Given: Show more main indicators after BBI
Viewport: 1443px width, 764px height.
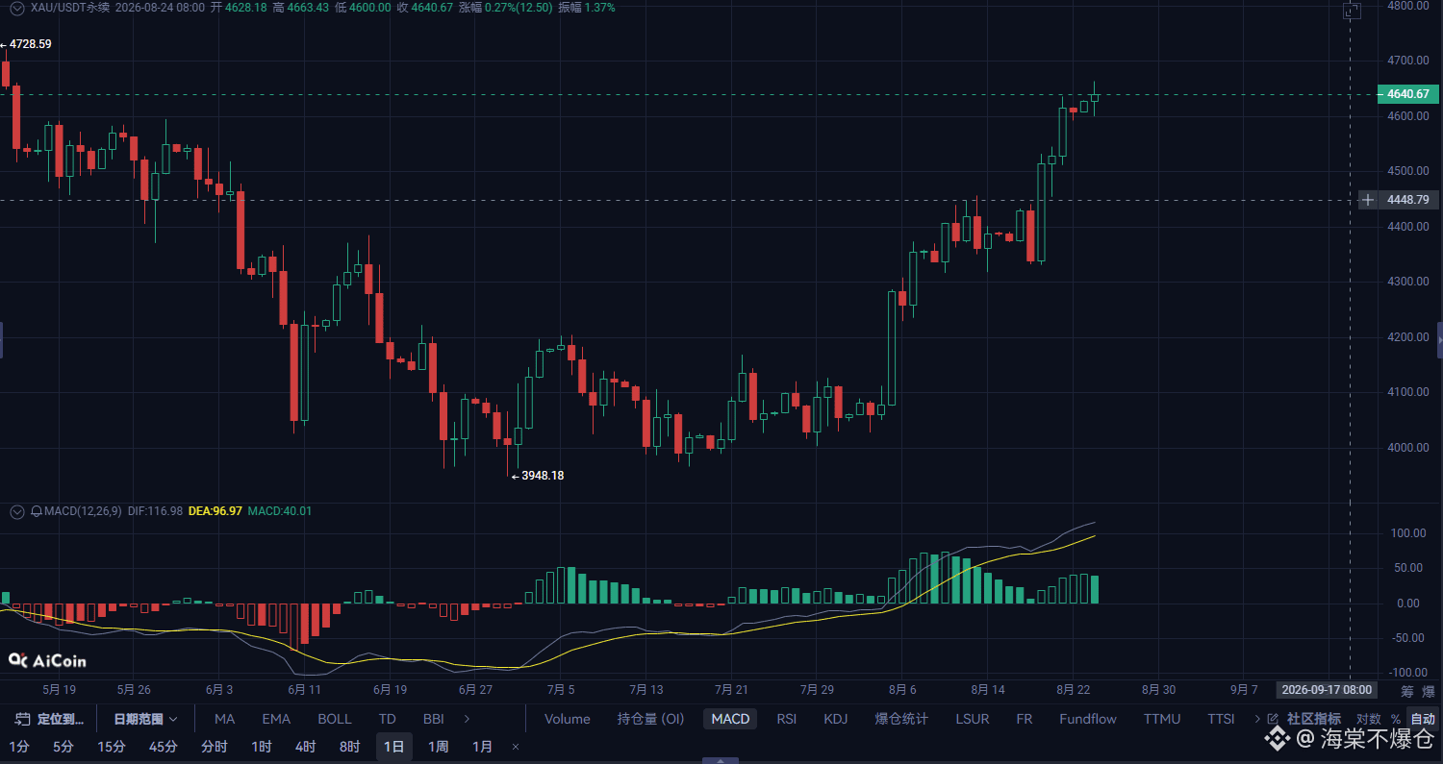Looking at the screenshot, I should coord(468,719).
